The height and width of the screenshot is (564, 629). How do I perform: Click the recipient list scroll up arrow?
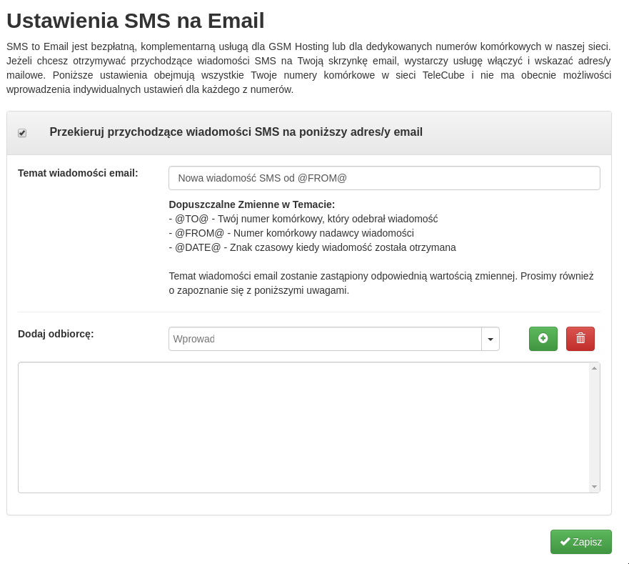tap(594, 368)
